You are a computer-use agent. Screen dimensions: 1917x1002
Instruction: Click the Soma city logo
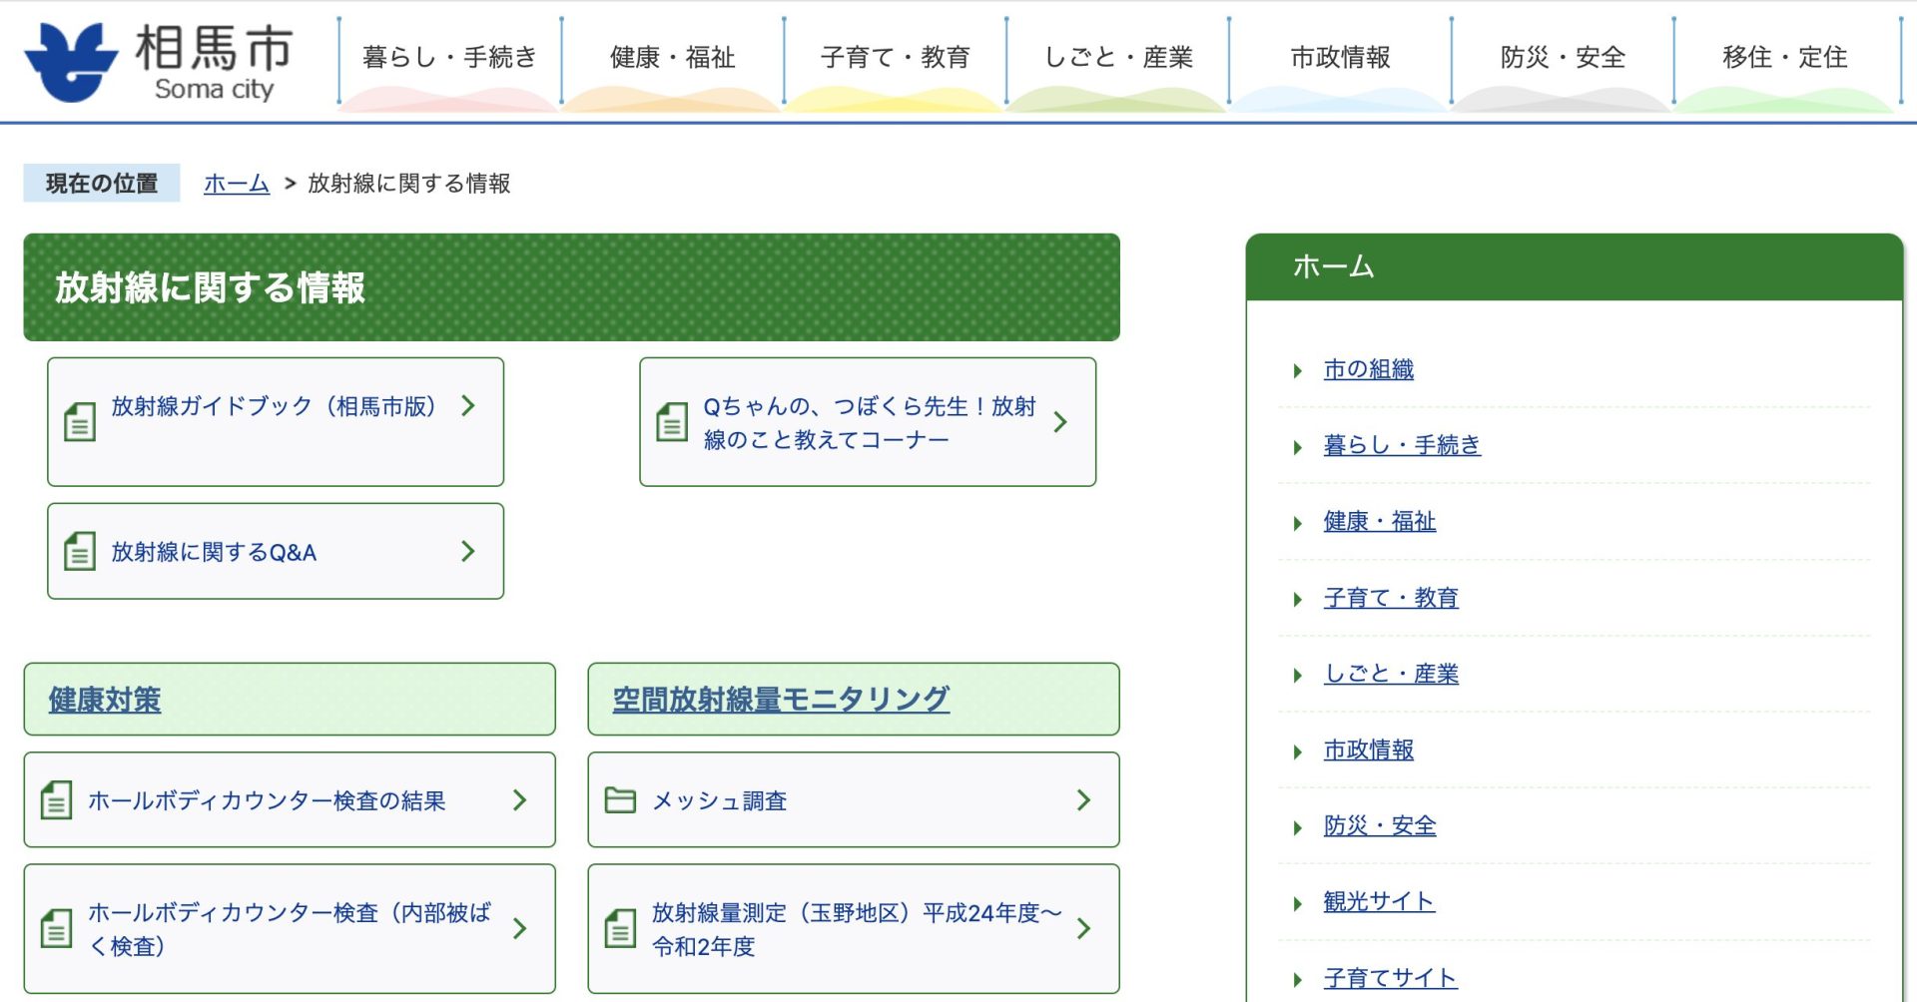click(160, 62)
